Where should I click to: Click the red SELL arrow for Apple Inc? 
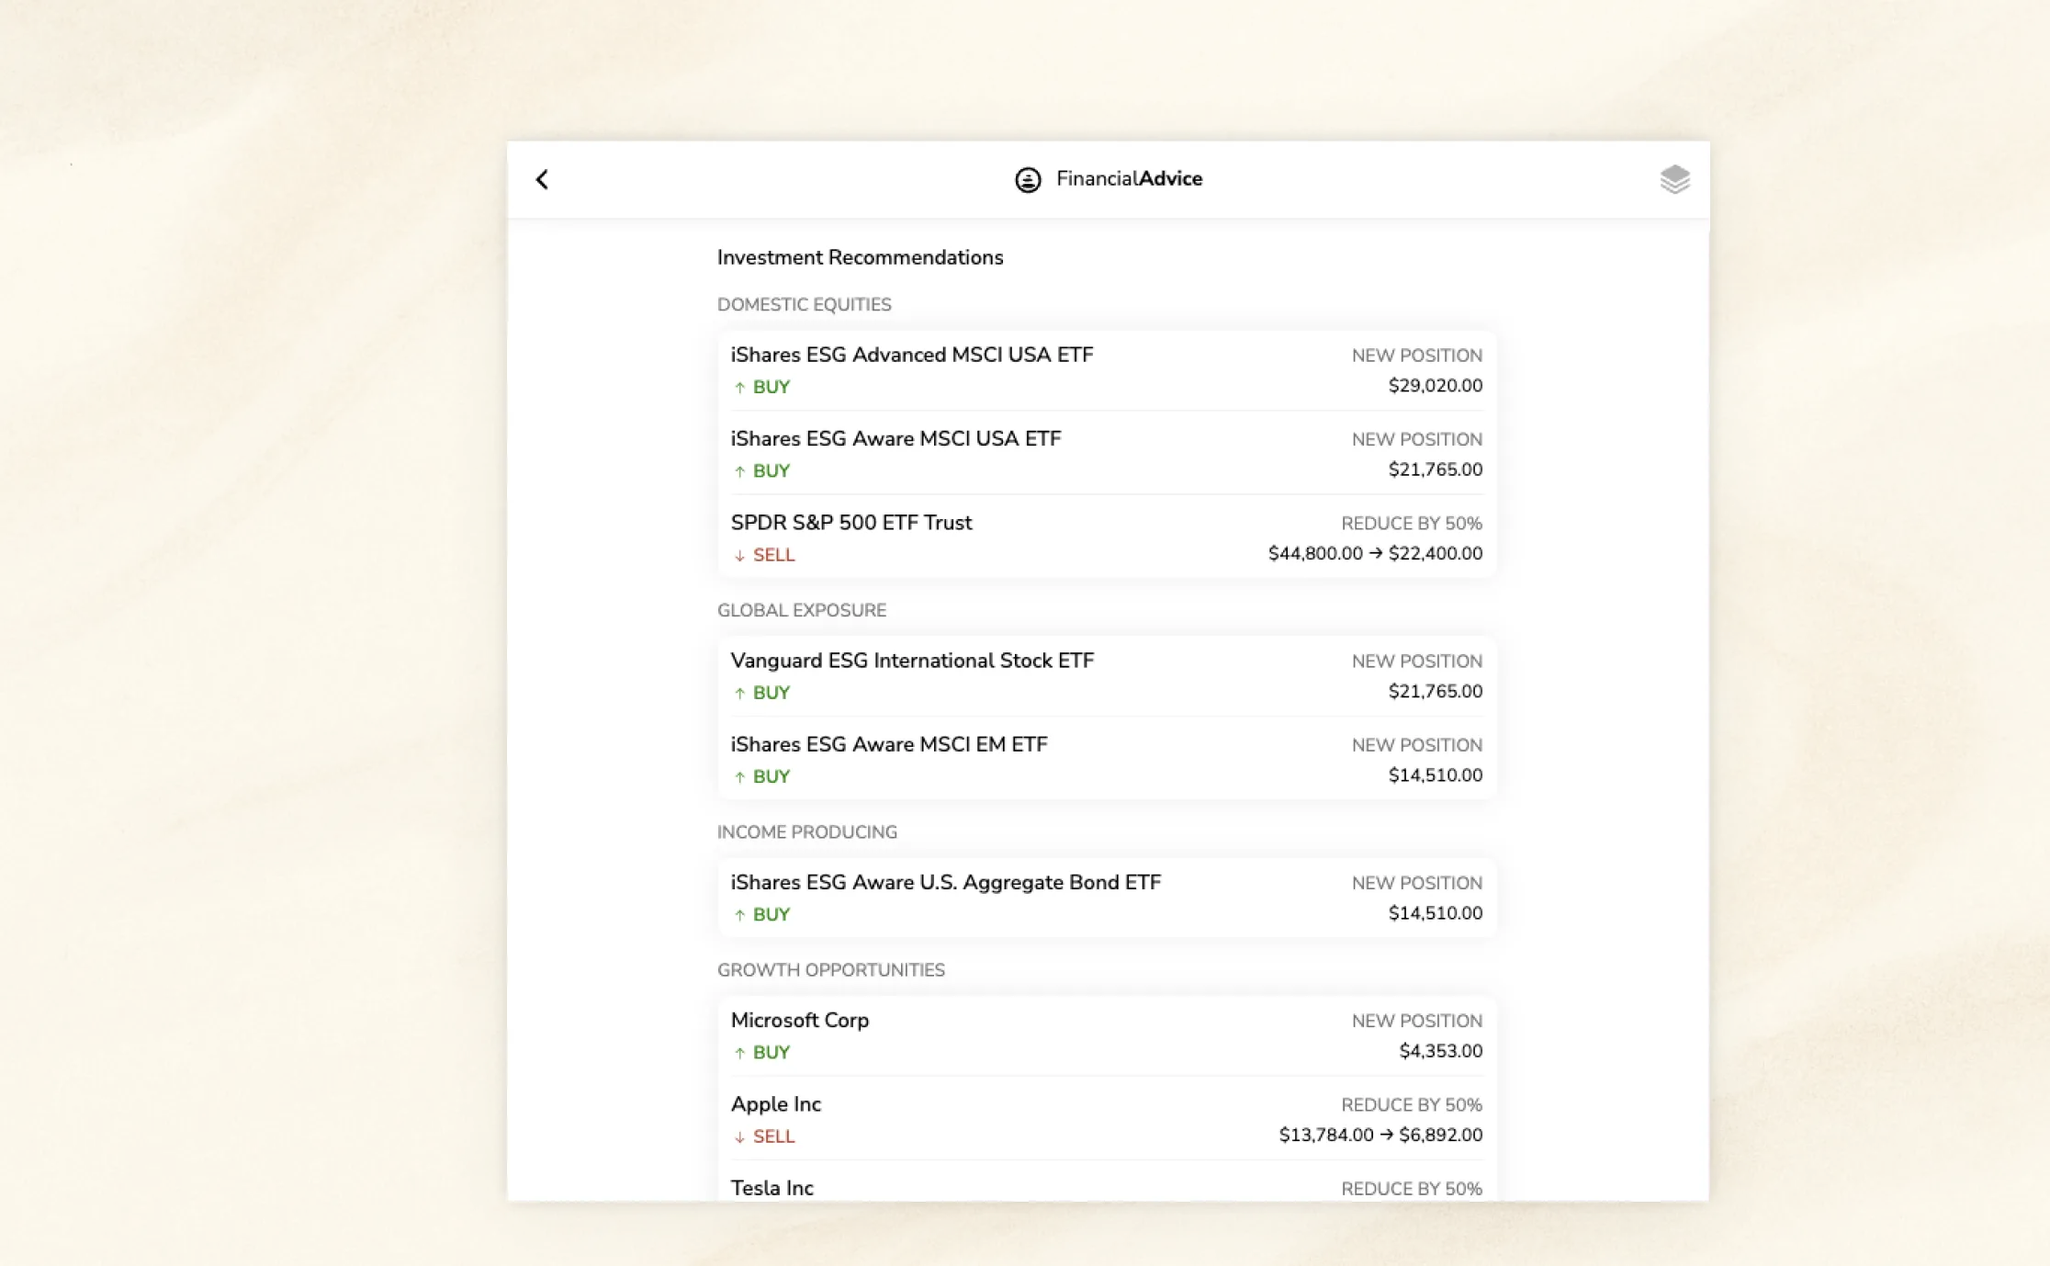pos(738,1136)
